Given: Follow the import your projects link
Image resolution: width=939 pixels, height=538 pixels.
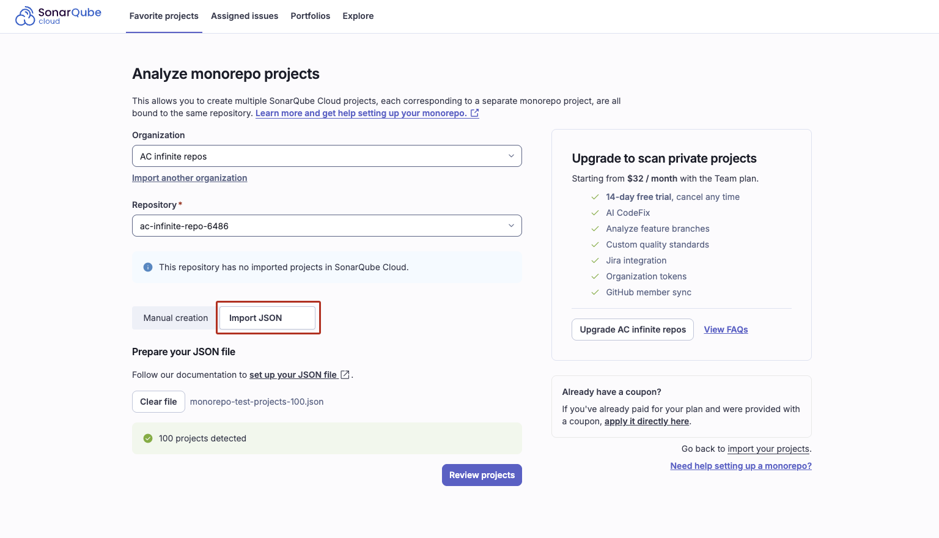Looking at the screenshot, I should click(x=768, y=449).
